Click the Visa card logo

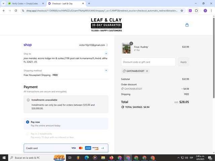[x=74, y=148]
